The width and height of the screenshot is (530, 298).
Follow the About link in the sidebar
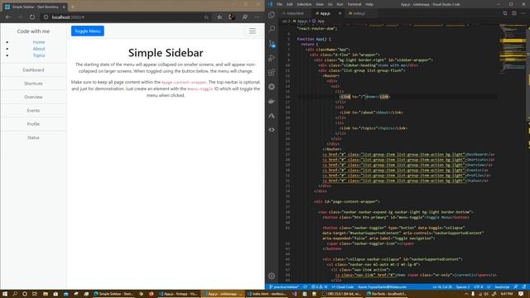39,49
